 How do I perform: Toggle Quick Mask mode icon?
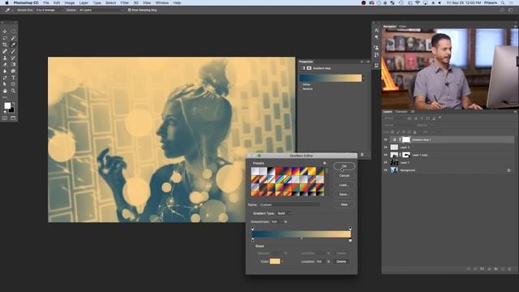coord(5,118)
